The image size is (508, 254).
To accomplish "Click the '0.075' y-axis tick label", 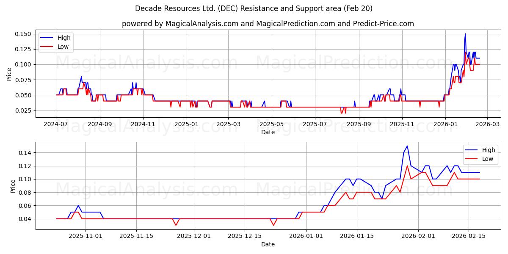I will [x=24, y=80].
